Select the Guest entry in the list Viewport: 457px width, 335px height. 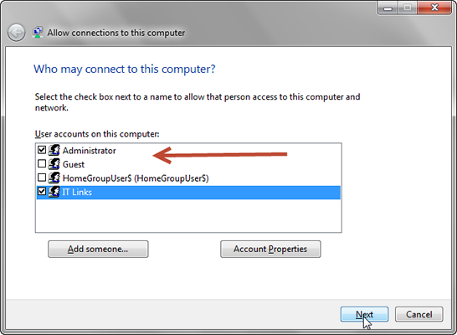(x=74, y=164)
